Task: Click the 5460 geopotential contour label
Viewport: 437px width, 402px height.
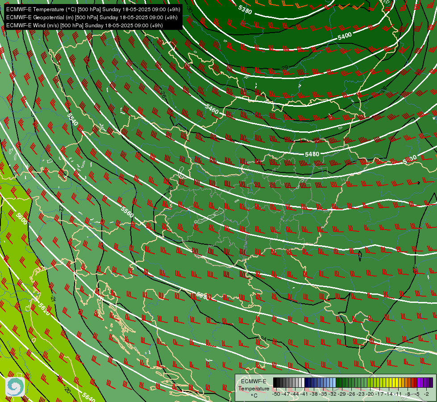Action: point(212,109)
